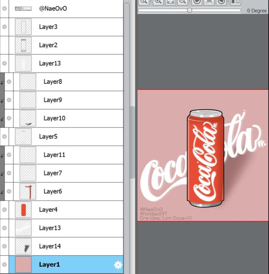Toggle visibility of Layer9
The height and width of the screenshot is (274, 269).
coord(9,100)
